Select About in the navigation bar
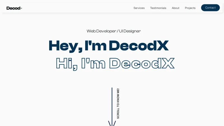 (x=175, y=8)
